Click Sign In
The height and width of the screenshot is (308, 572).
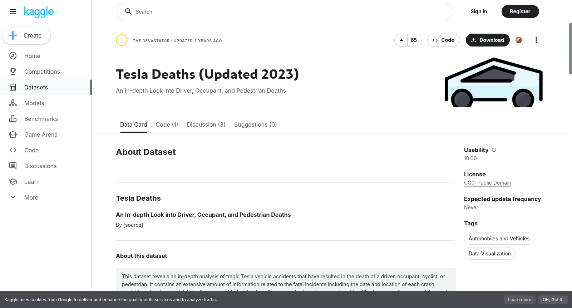point(479,11)
